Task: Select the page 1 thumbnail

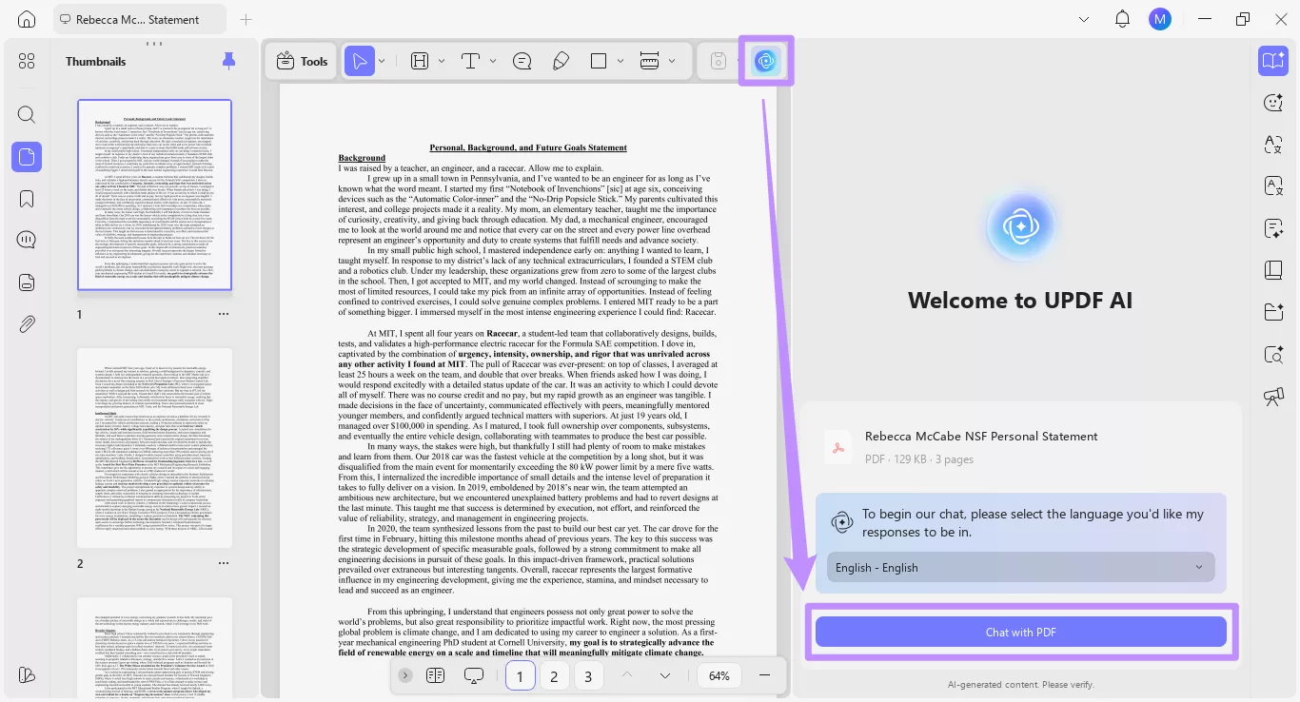Action: (x=154, y=194)
